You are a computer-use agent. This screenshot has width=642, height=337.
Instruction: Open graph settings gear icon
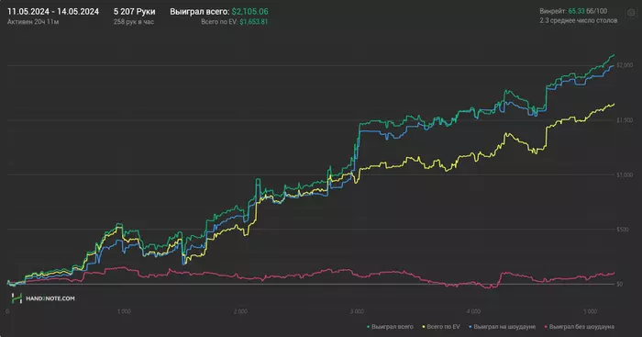click(631, 13)
